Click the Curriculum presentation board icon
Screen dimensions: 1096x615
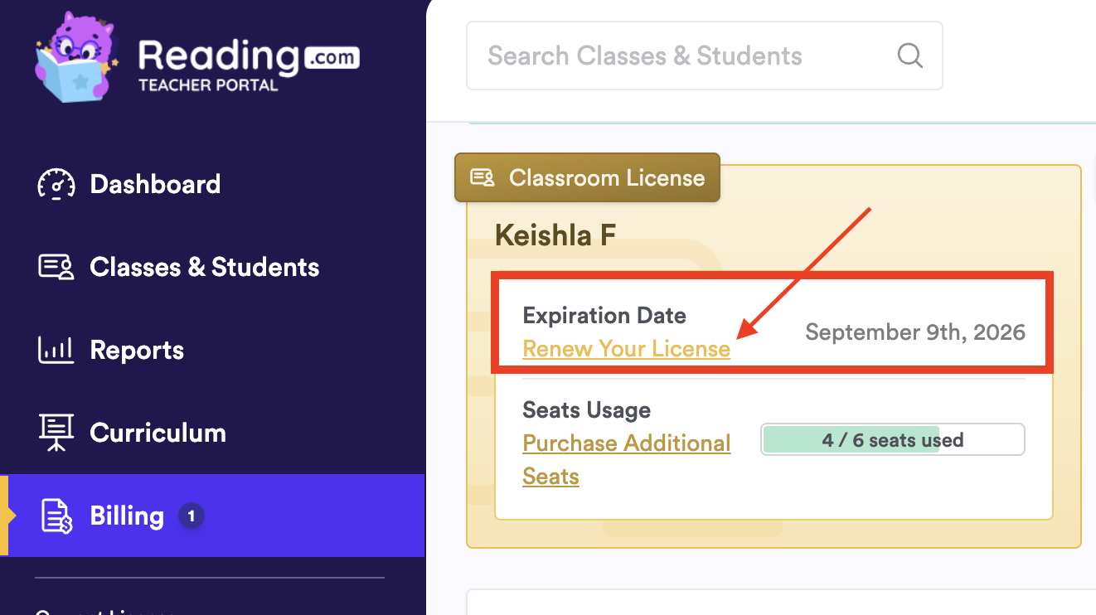[56, 433]
